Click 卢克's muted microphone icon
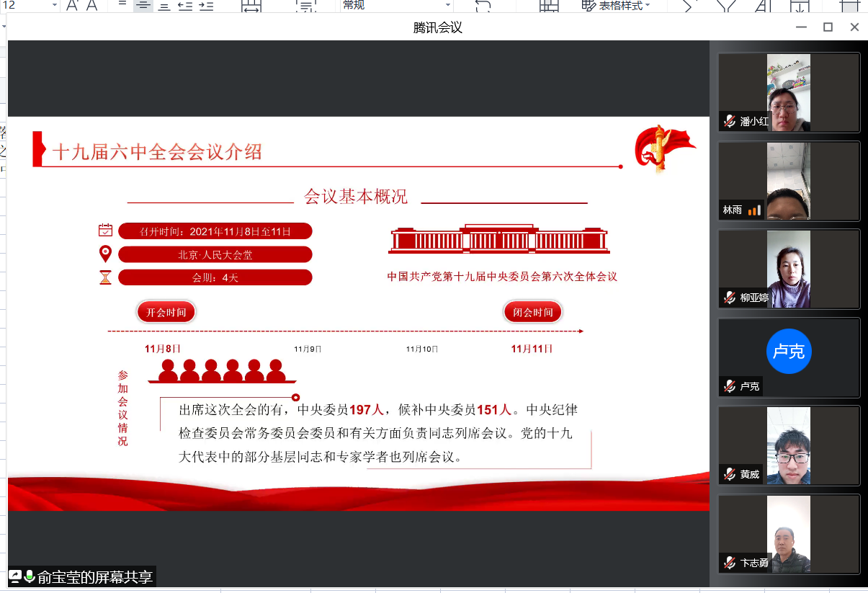868x593 pixels. tap(730, 386)
